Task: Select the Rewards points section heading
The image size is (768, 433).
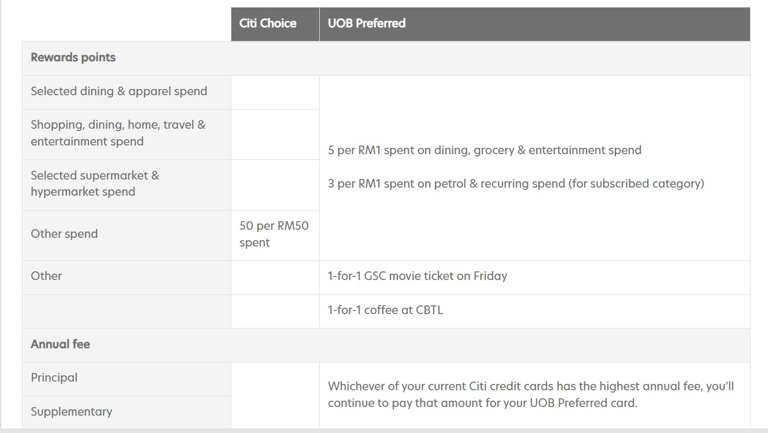Action: [x=73, y=58]
